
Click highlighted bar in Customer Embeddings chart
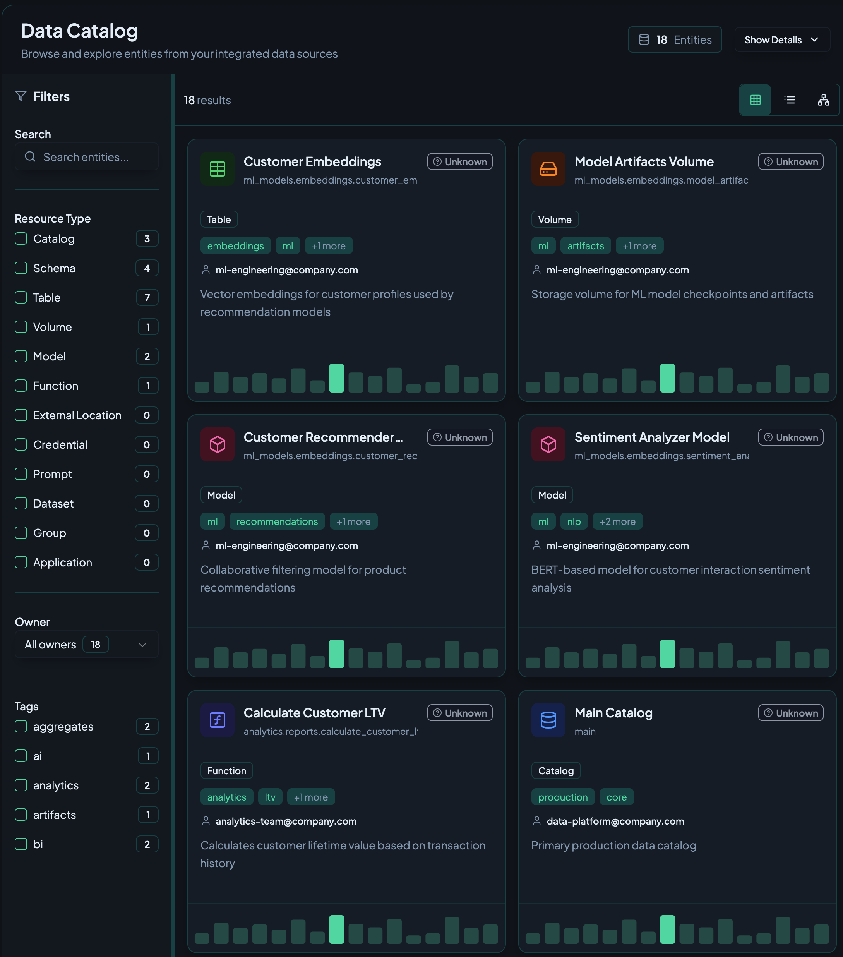pyautogui.click(x=337, y=378)
